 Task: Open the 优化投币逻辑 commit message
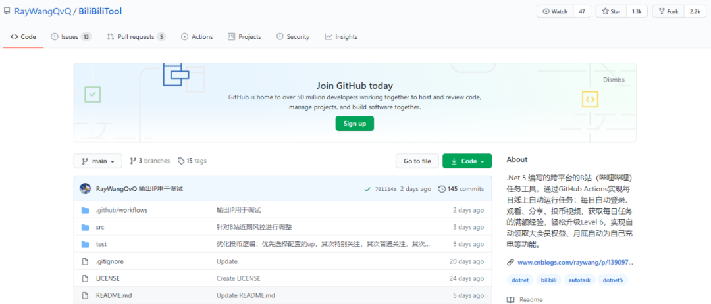[x=323, y=244]
